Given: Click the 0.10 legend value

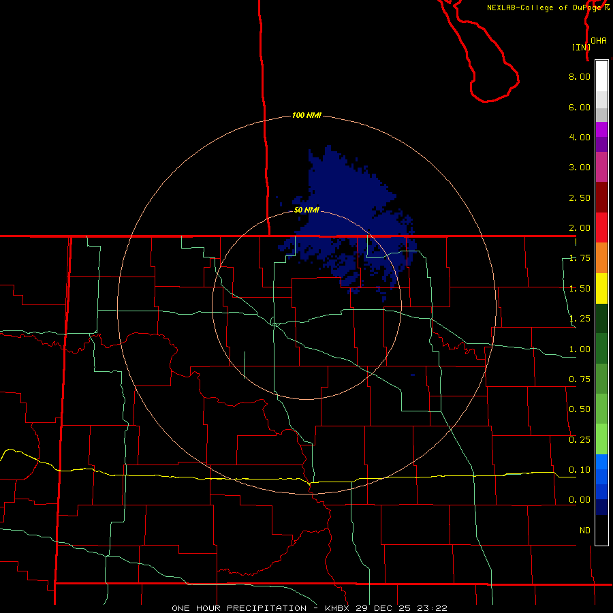Looking at the screenshot, I should pos(580,470).
